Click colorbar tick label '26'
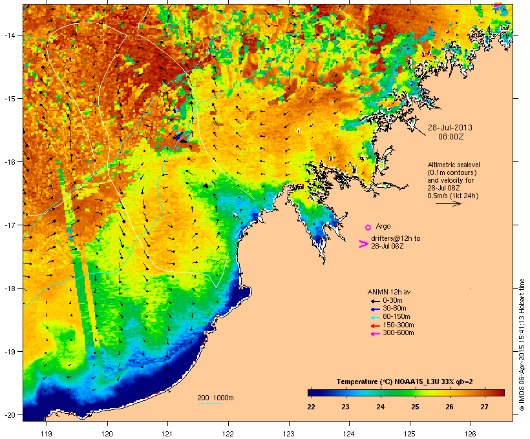The width and height of the screenshot is (530, 439). click(449, 407)
